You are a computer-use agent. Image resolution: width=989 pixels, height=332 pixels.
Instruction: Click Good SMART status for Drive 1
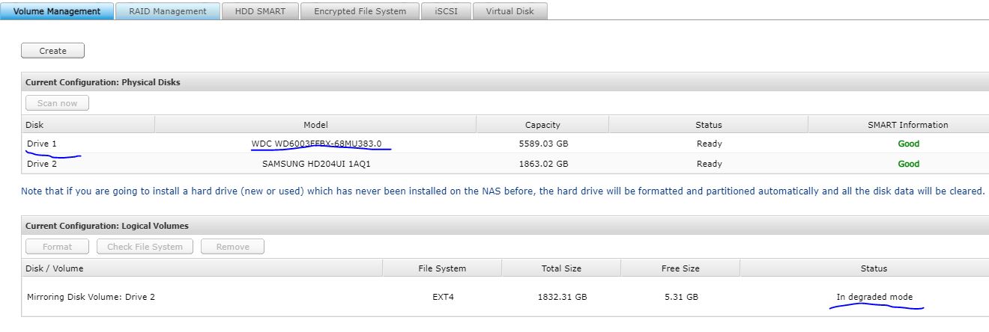click(x=908, y=144)
